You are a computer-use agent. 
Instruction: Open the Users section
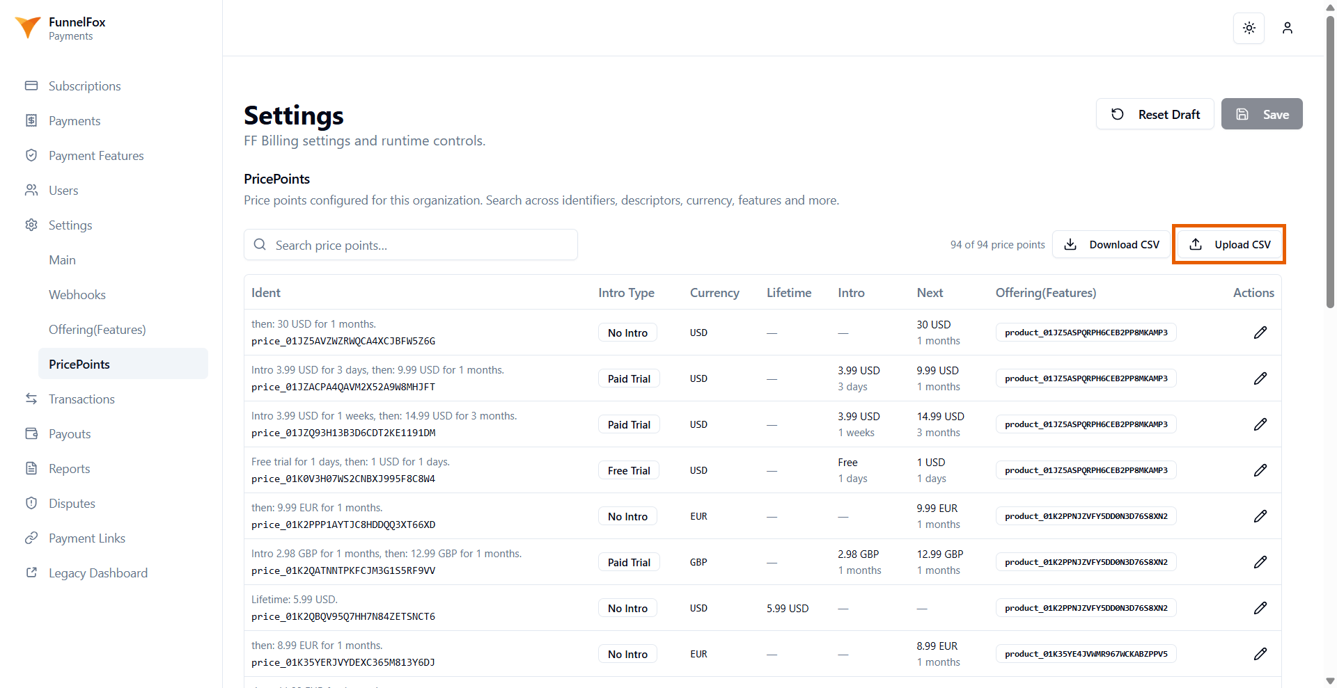[x=63, y=190]
